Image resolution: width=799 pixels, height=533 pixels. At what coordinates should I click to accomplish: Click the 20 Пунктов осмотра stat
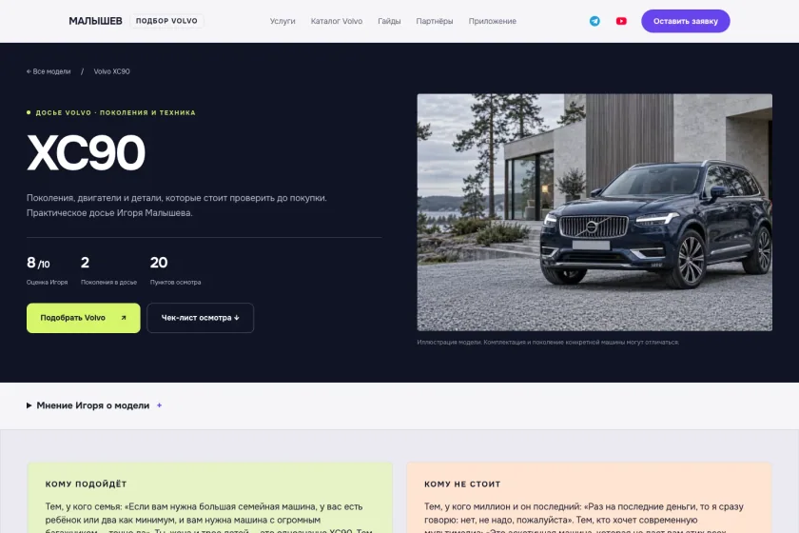point(175,270)
